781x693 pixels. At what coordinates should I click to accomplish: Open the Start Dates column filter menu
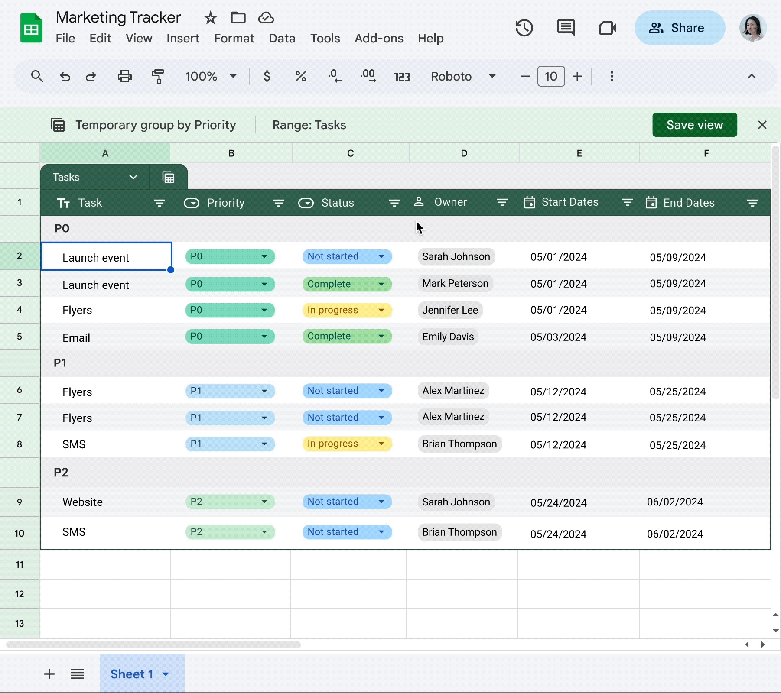pyautogui.click(x=627, y=202)
